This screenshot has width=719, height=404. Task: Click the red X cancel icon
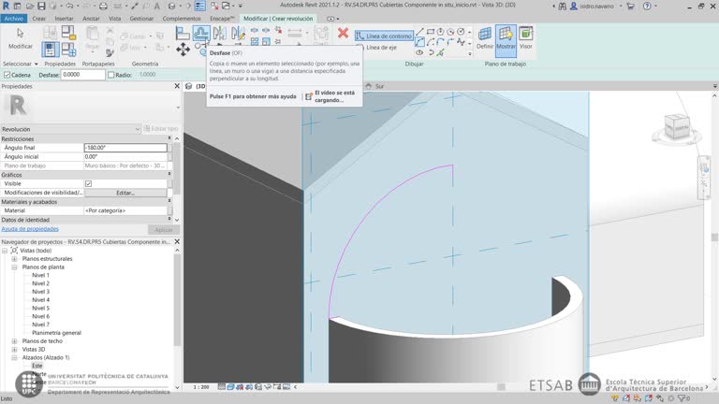click(x=343, y=34)
